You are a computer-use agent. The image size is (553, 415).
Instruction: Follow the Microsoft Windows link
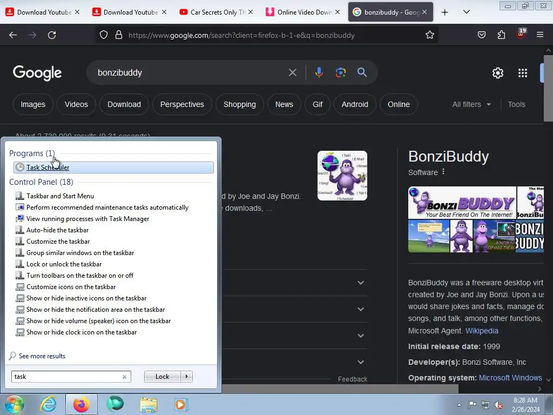coord(510,378)
